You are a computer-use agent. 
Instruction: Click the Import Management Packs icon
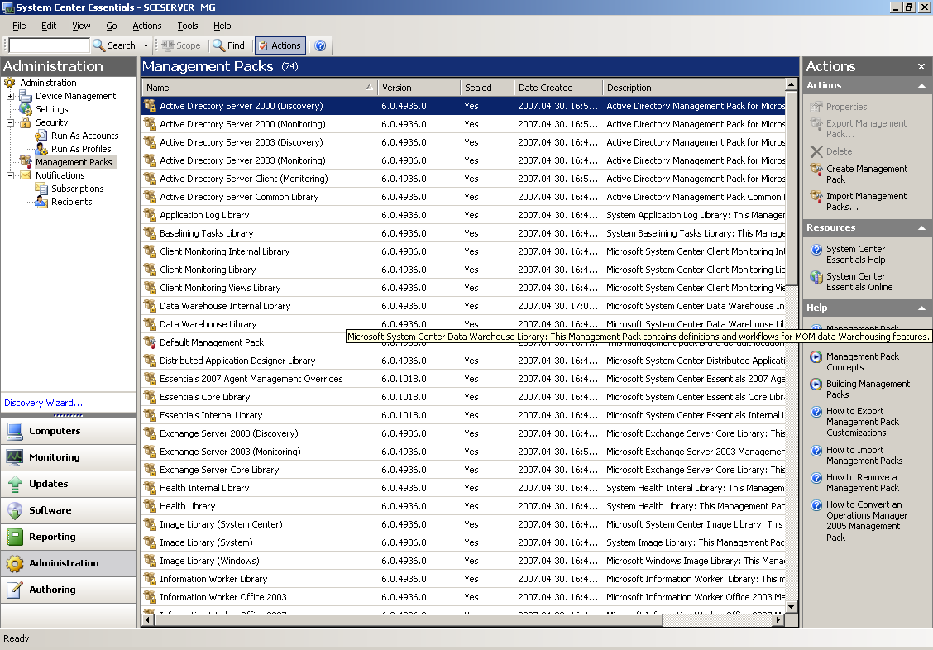816,197
